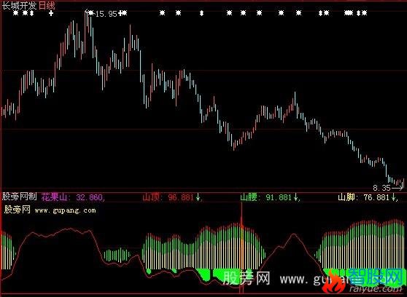Select the 山顶 indicator value 96.881
Image resolution: width=407 pixels, height=297 pixels.
181,198
